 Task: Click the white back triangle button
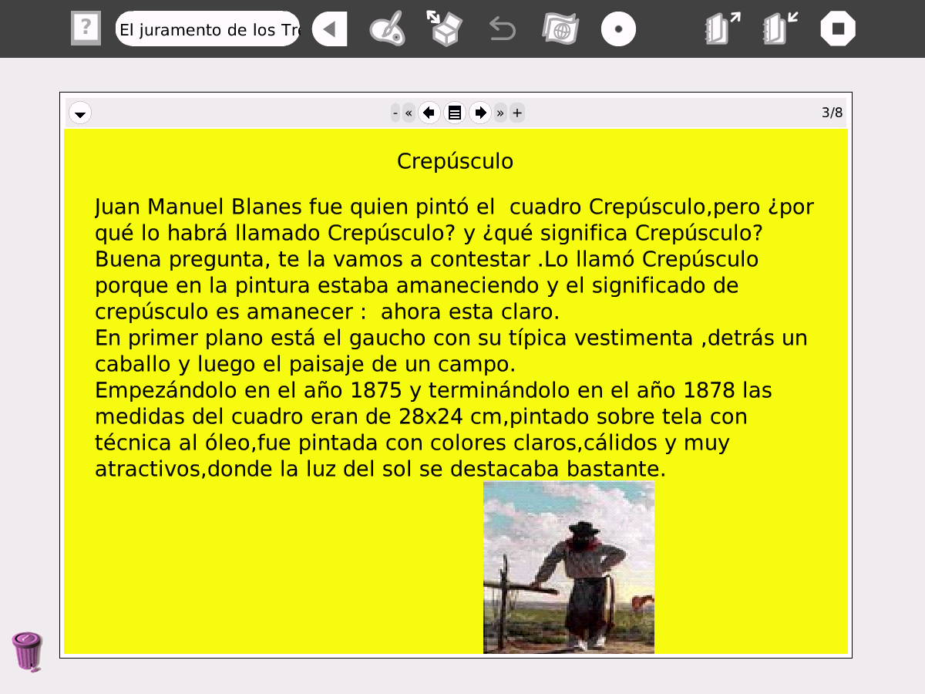pos(329,29)
